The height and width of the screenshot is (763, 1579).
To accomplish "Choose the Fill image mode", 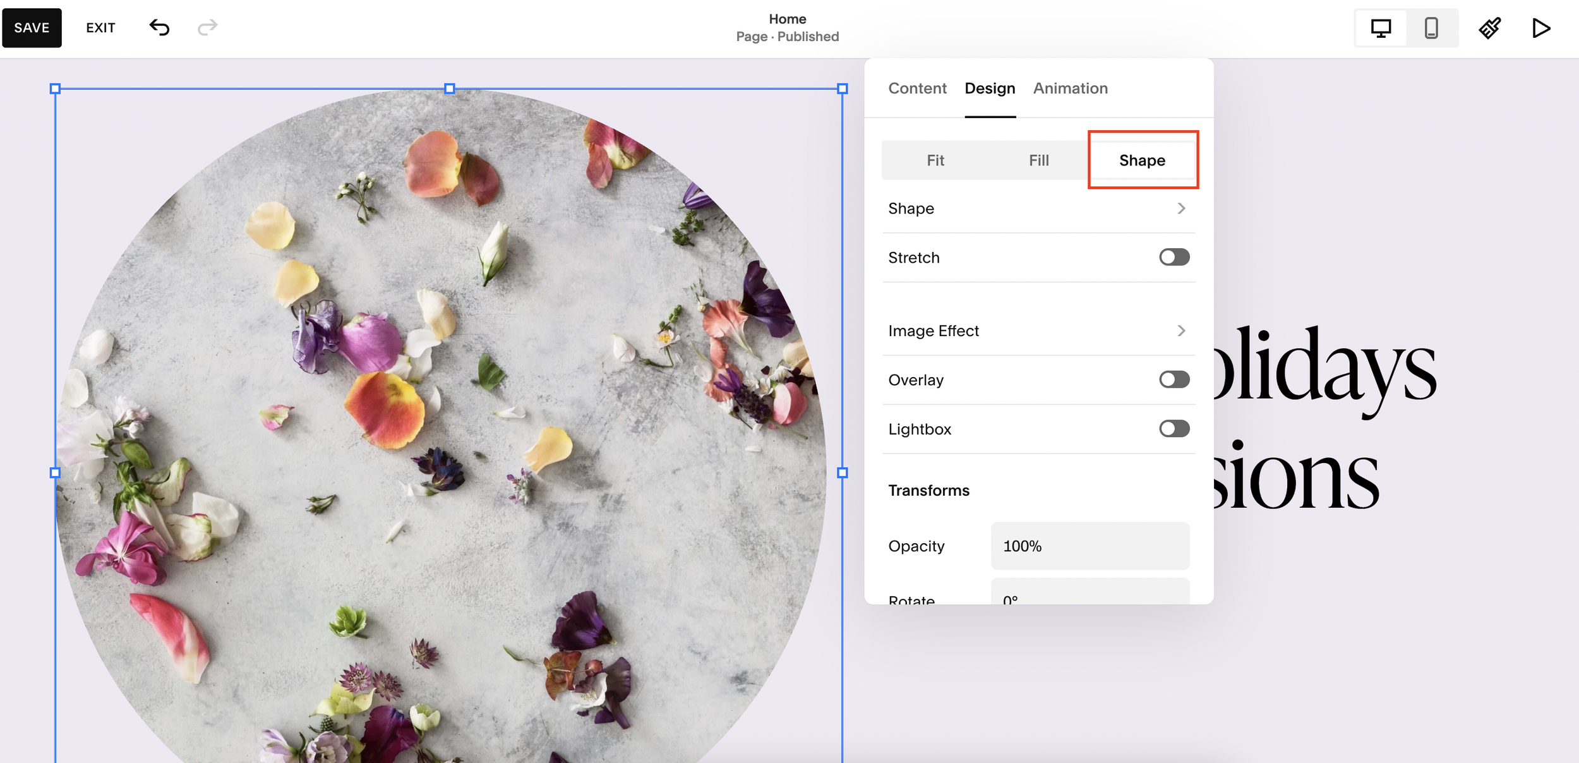I will tap(1038, 160).
